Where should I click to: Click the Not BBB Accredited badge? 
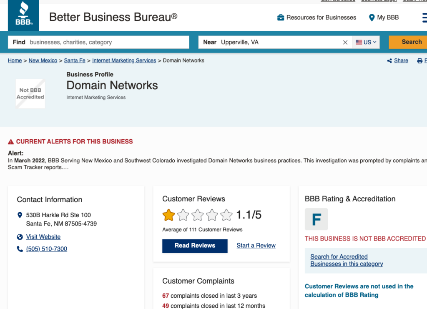pyautogui.click(x=30, y=94)
